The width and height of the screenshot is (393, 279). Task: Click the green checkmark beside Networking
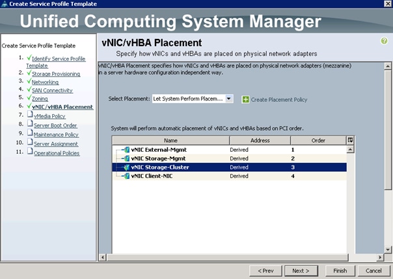pyautogui.click(x=29, y=81)
